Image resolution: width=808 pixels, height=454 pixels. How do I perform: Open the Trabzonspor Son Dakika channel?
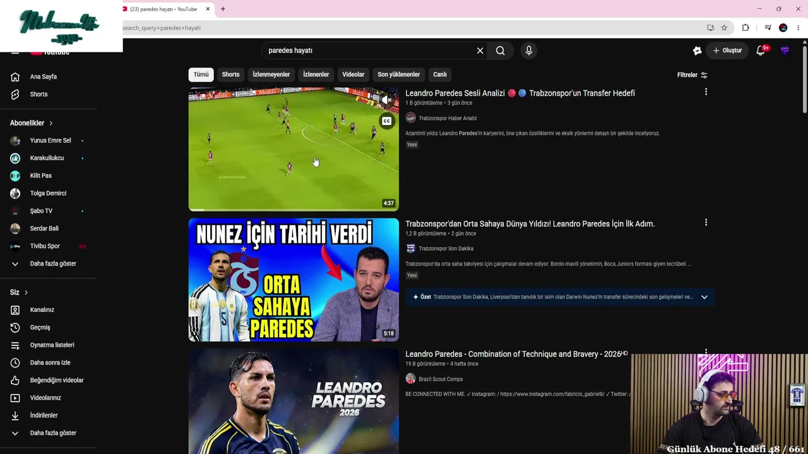pos(446,248)
